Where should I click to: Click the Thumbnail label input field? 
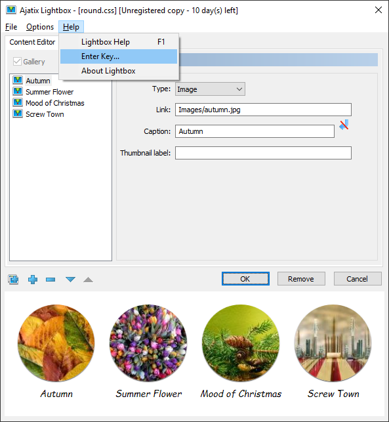click(263, 153)
